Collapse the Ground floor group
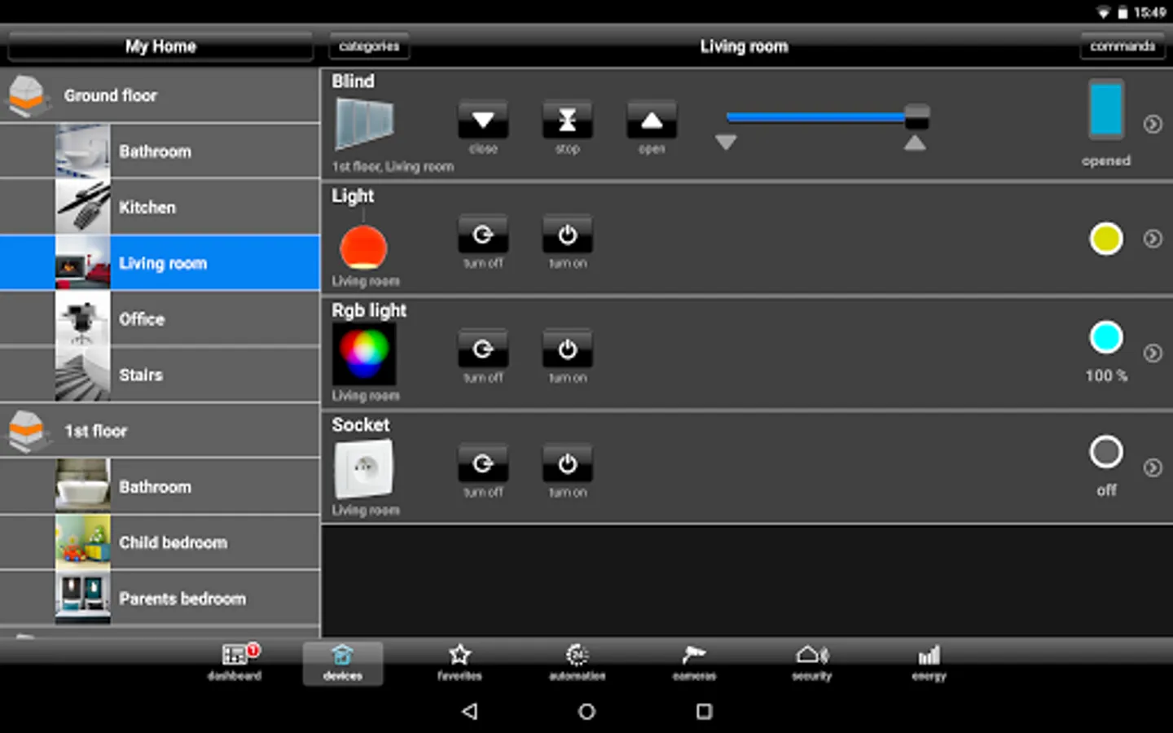 (x=160, y=95)
